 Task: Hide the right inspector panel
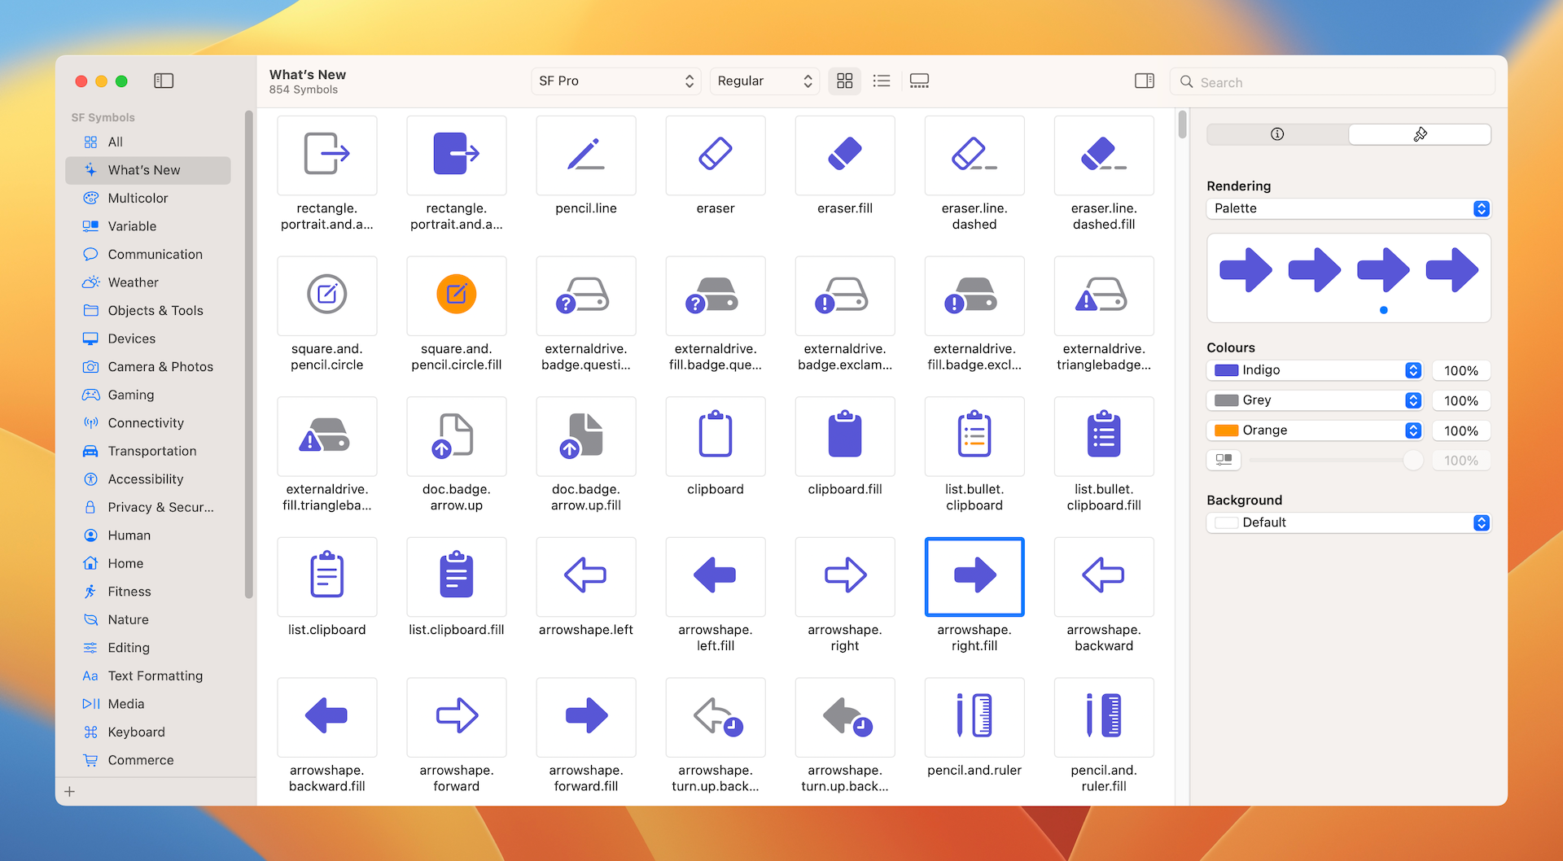click(x=1144, y=81)
